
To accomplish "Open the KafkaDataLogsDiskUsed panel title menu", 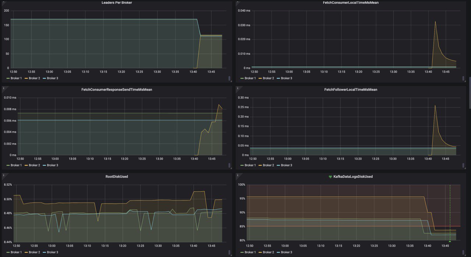I will (353, 177).
